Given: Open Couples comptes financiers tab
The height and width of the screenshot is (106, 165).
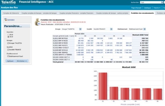Looking at the screenshot, I should point(76,13).
